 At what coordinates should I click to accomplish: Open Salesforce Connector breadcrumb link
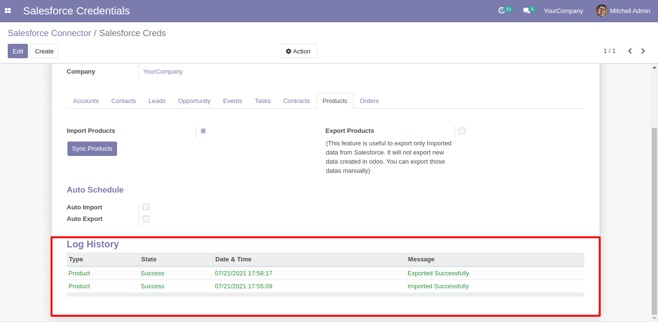[49, 33]
